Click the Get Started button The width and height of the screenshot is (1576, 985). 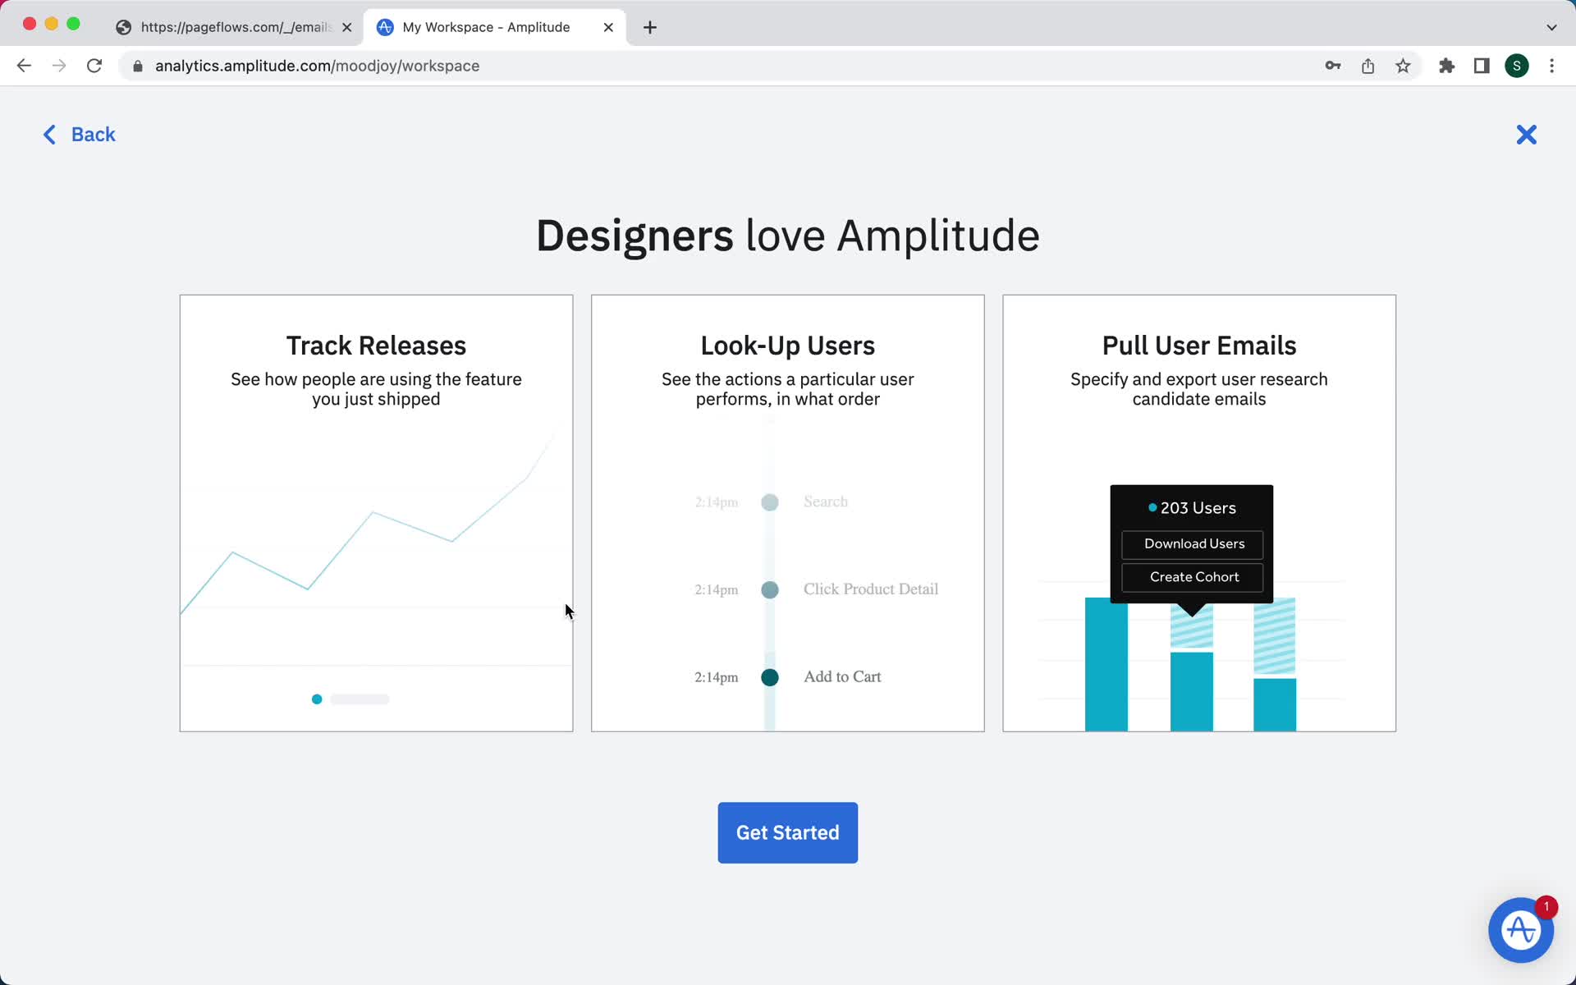coord(787,833)
